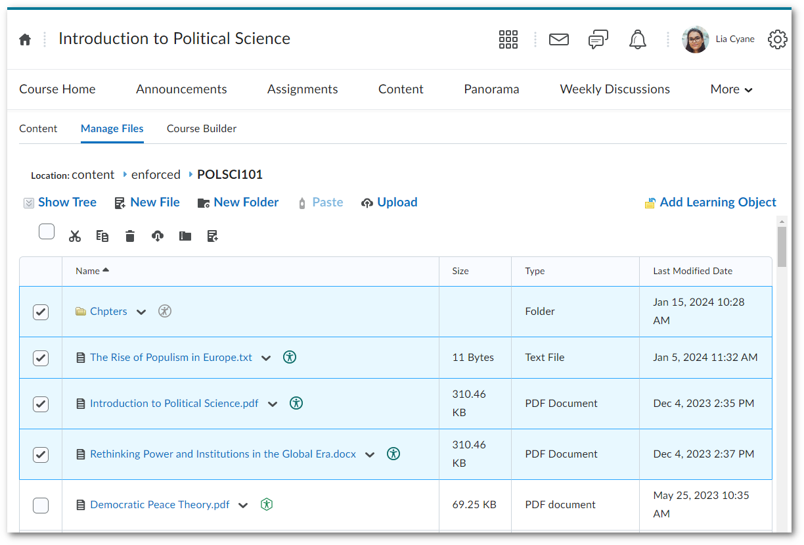804x545 pixels.
Task: Switch to the Course Builder tab
Action: pos(202,129)
